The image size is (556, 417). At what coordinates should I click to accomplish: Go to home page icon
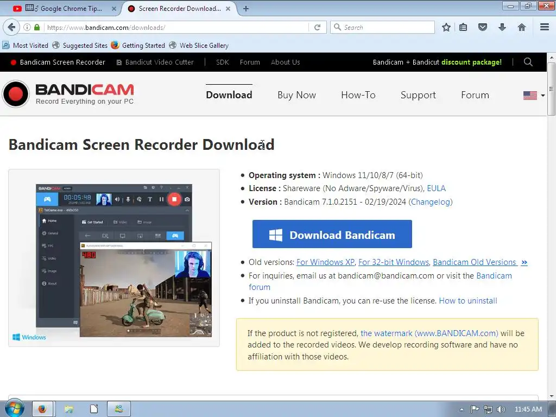pos(522,27)
